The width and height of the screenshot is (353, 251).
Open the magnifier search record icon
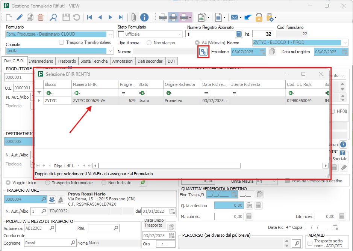click(x=54, y=17)
